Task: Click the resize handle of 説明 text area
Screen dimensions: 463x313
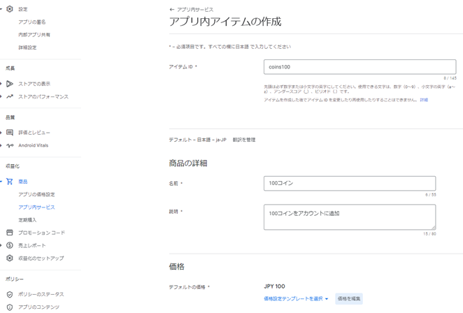Action: [x=434, y=228]
